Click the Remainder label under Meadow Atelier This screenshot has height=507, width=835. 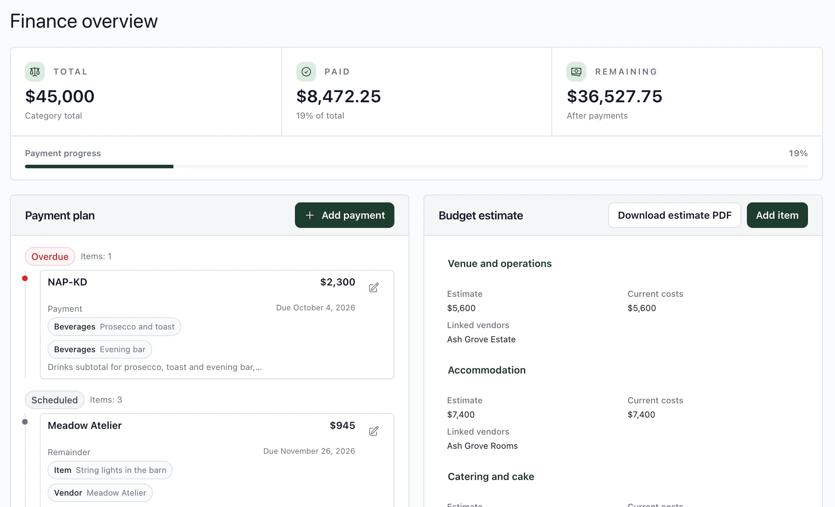(x=69, y=452)
